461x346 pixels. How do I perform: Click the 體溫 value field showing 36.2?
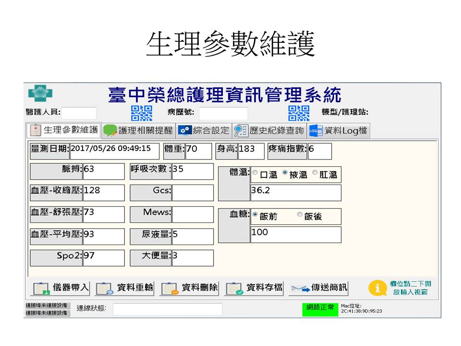(x=296, y=193)
